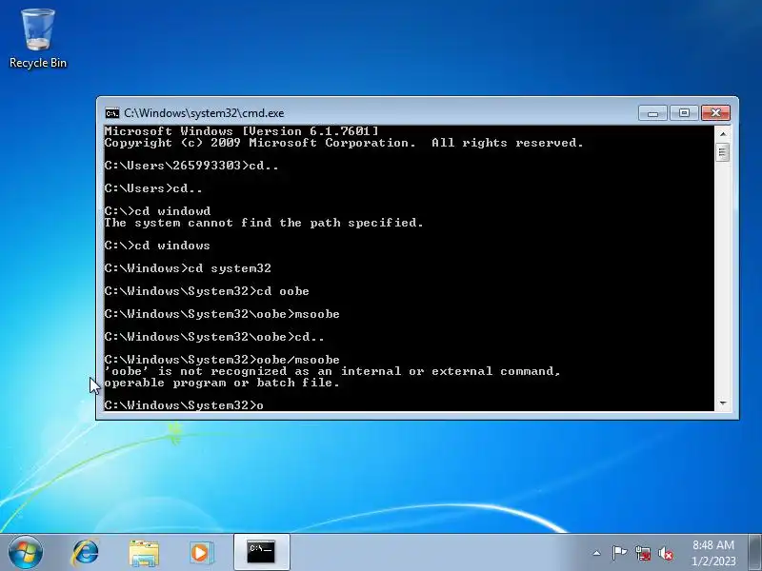The width and height of the screenshot is (762, 571).
Task: Click the muted volume speaker icon
Action: (x=666, y=553)
